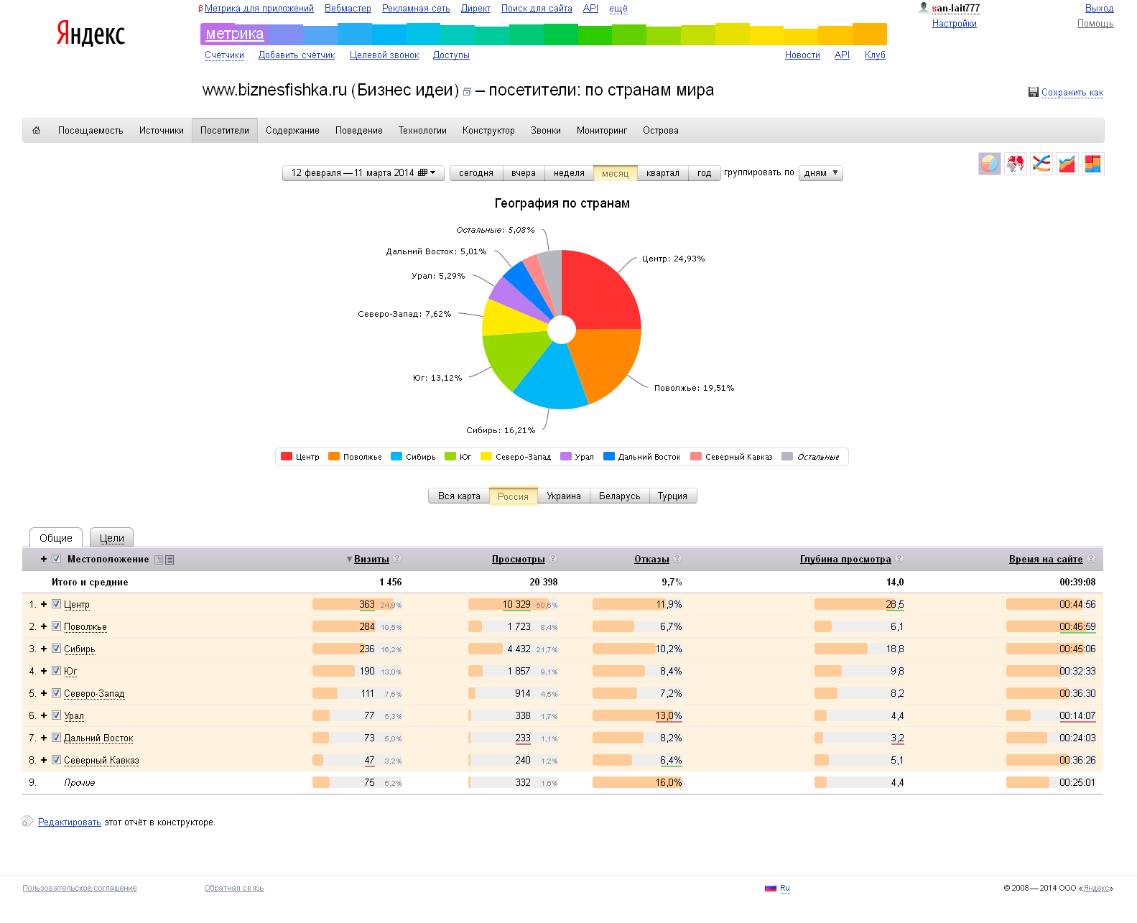
Task: Toggle the Урал legend marker
Action: [x=566, y=456]
